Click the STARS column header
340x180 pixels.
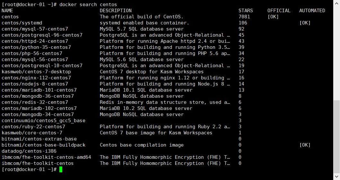pyautogui.click(x=246, y=11)
